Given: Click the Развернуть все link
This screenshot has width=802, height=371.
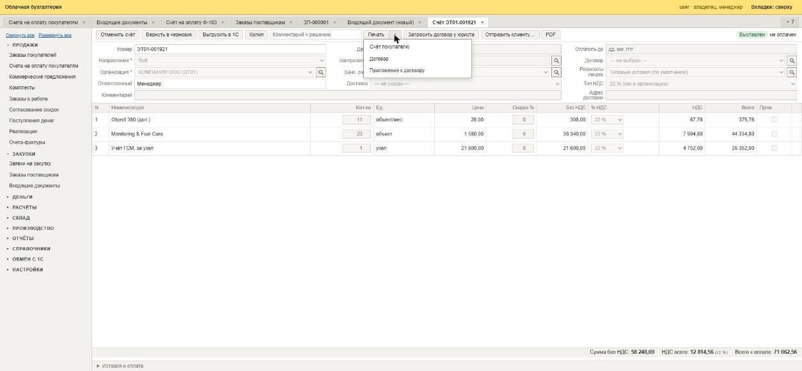Looking at the screenshot, I should [55, 35].
